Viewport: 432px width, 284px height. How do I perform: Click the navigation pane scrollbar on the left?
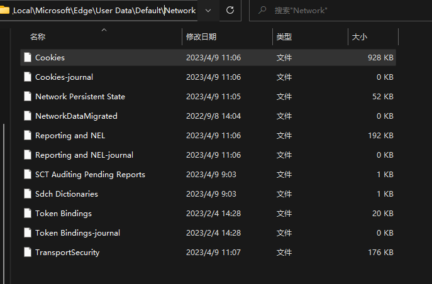[4, 204]
